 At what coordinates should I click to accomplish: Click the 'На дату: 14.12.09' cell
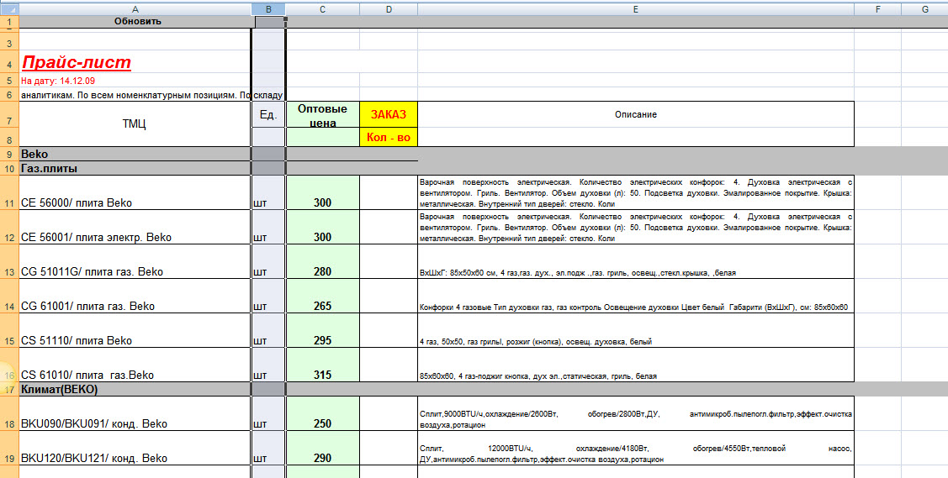coord(135,81)
